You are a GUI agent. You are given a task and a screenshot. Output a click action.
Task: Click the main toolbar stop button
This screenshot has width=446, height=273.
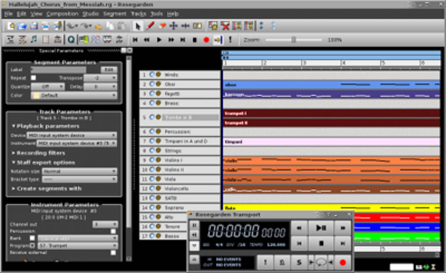tap(195, 39)
